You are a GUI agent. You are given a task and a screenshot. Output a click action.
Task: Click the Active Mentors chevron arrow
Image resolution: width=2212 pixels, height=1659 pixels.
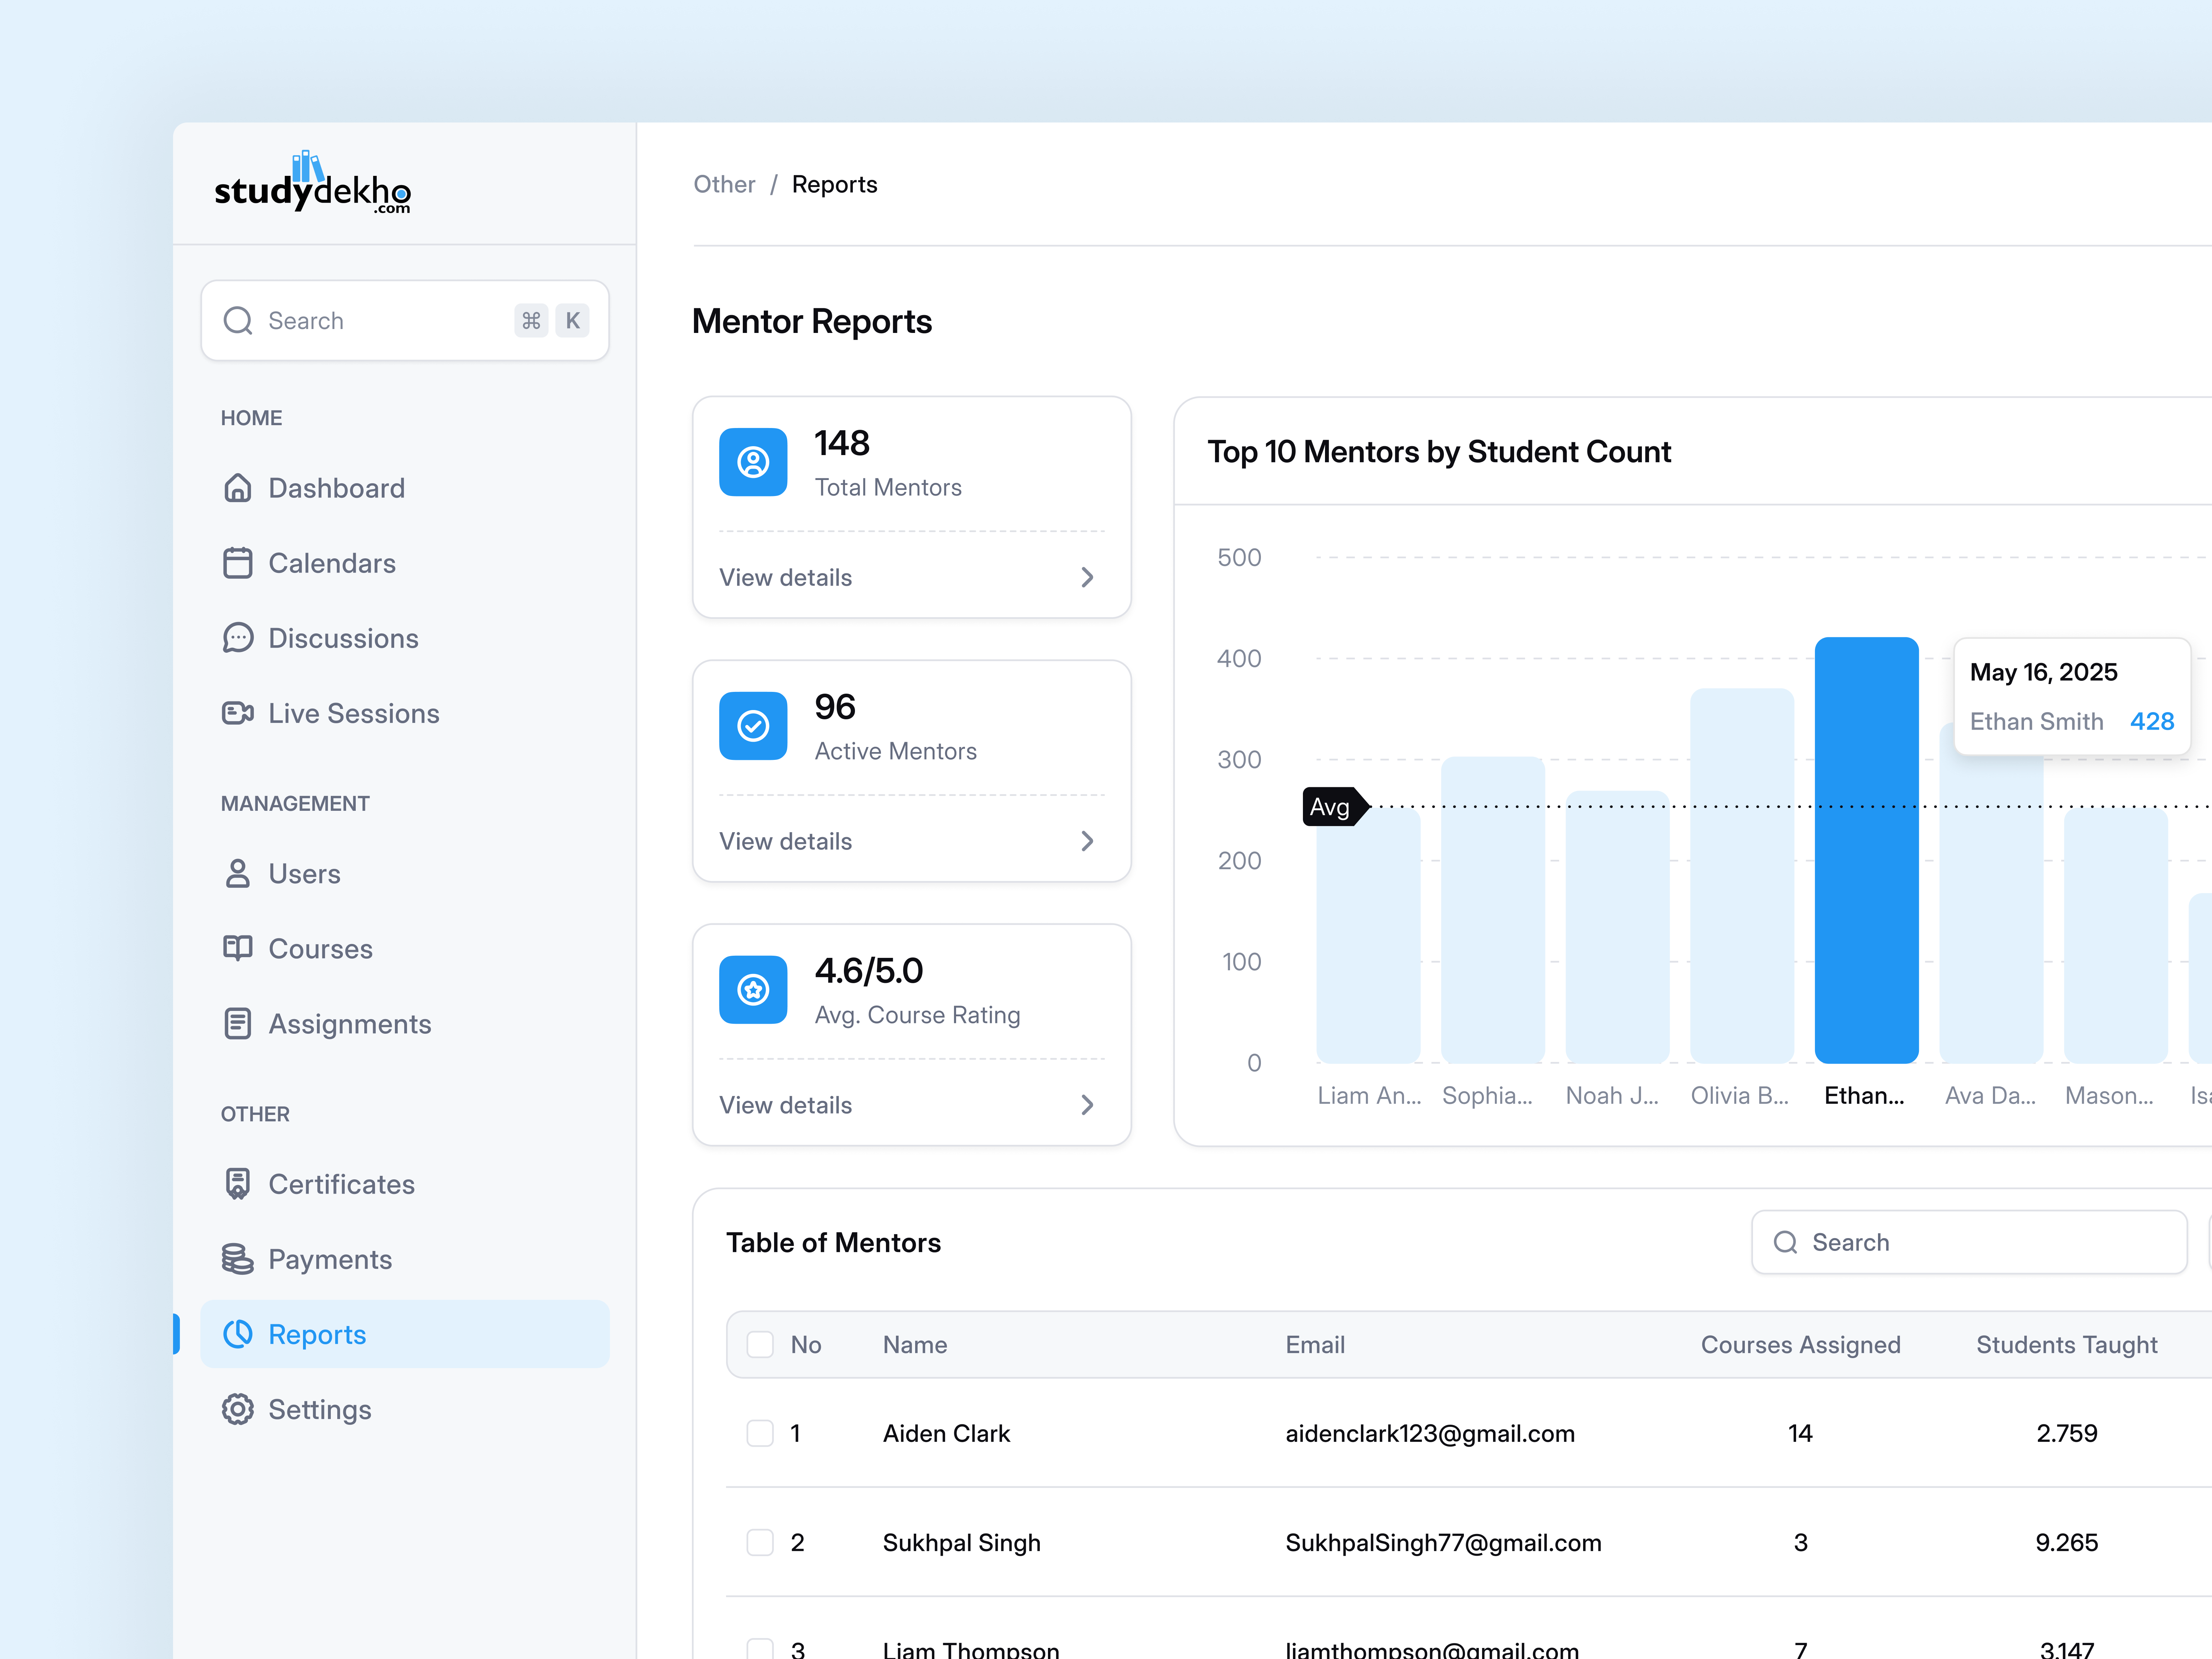[1087, 841]
